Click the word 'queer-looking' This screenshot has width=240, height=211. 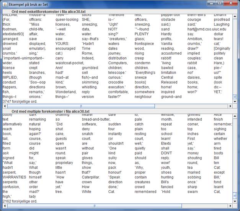pyautogui.click(x=67, y=20)
